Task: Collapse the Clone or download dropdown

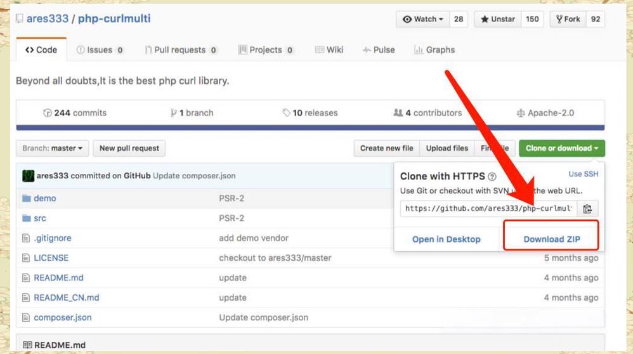Action: 561,148
